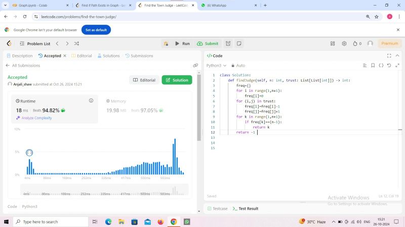Switch to the Description tab
Image resolution: width=405 pixels, height=227 pixels.
coord(20,55)
